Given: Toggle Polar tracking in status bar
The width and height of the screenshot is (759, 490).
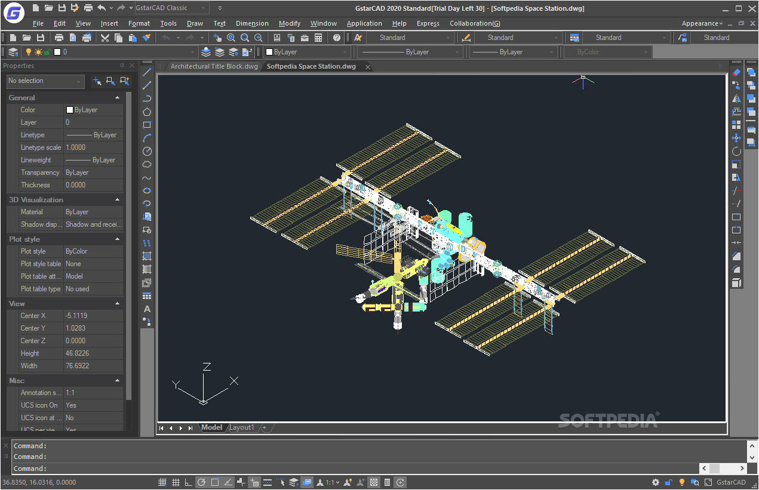Looking at the screenshot, I should click(202, 482).
